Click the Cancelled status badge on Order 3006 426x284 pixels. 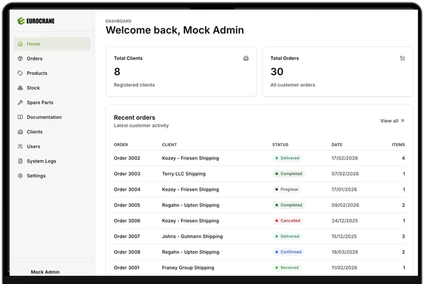[288, 221]
